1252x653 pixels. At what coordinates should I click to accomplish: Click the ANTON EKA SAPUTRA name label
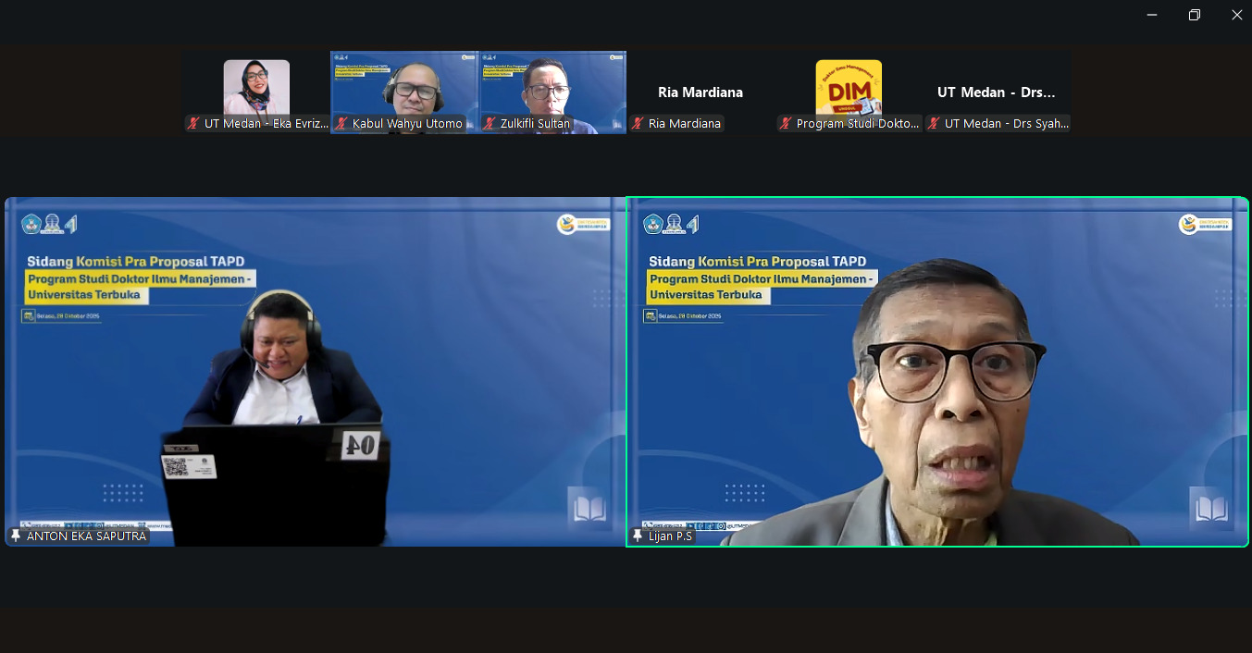[x=86, y=536]
